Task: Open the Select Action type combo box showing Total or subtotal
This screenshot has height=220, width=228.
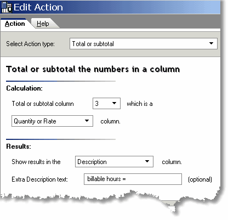Action: pos(144,44)
